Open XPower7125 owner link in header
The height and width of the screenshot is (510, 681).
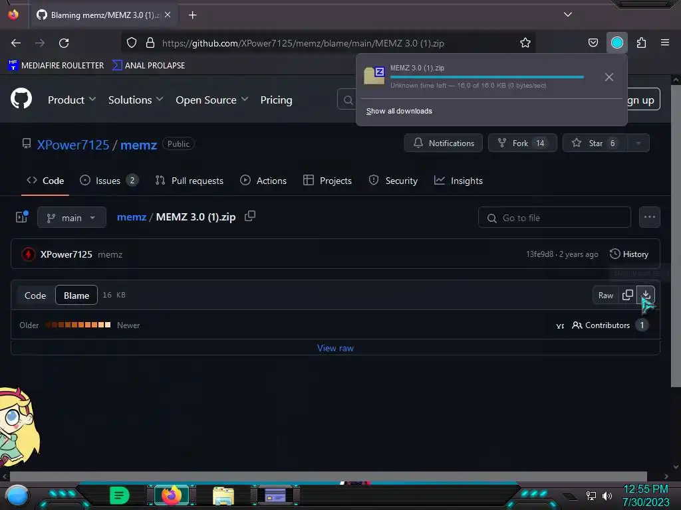point(73,145)
